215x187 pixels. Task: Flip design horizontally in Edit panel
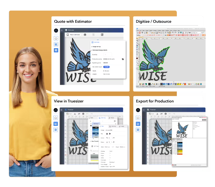tap(107, 134)
